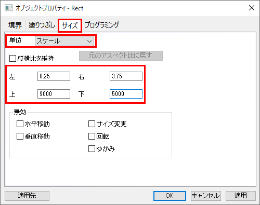Viewport: 260px width, 205px height.
Task: Select the 上 field showing 9000
Action: (x=54, y=94)
